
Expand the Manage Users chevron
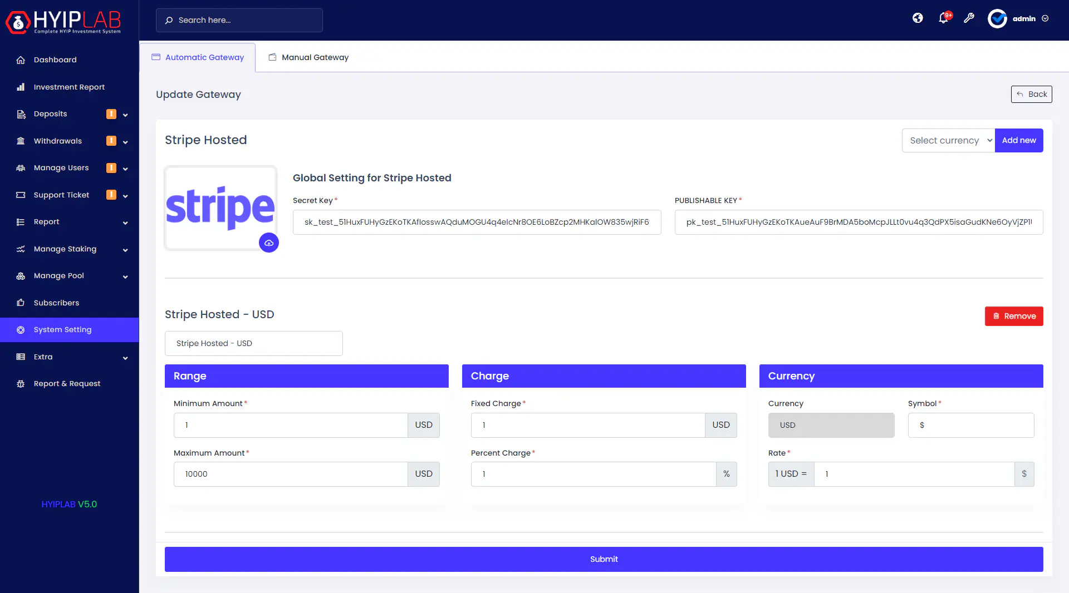coord(125,169)
